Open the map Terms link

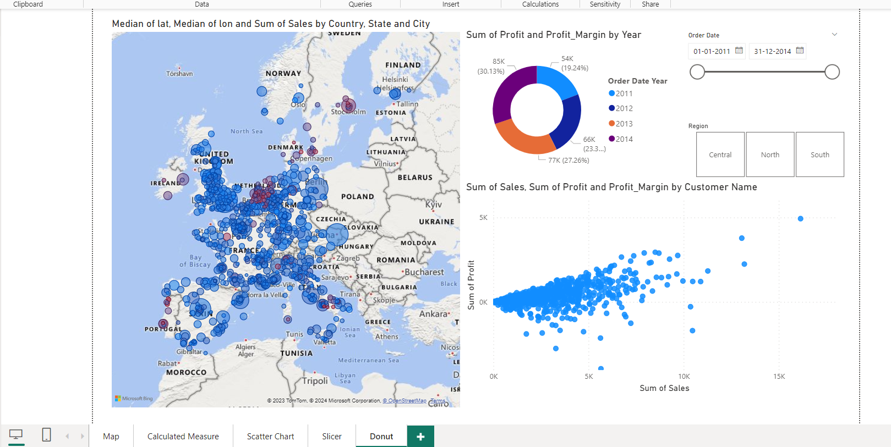tap(438, 401)
